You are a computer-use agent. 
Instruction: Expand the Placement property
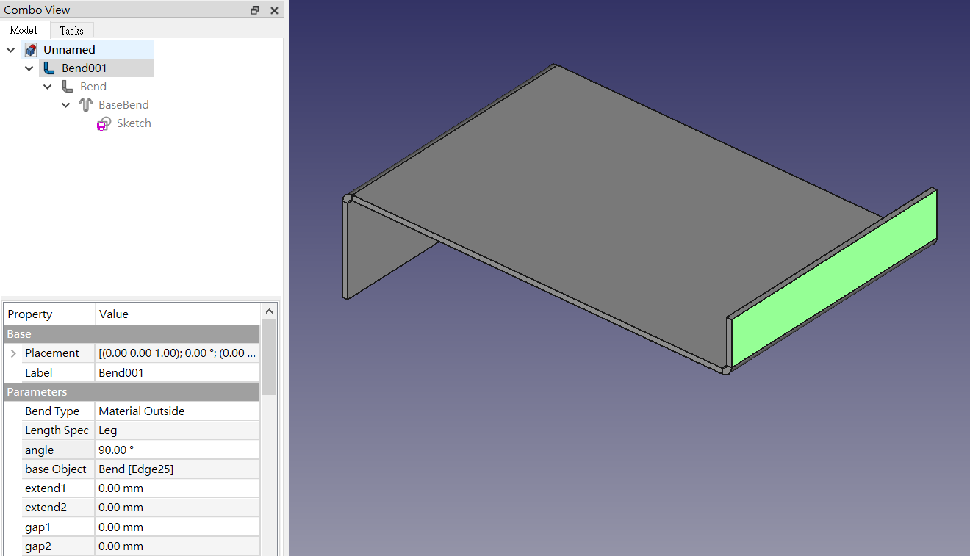click(13, 353)
